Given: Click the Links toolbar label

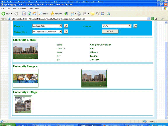Looking at the screenshot, I should [162, 19].
